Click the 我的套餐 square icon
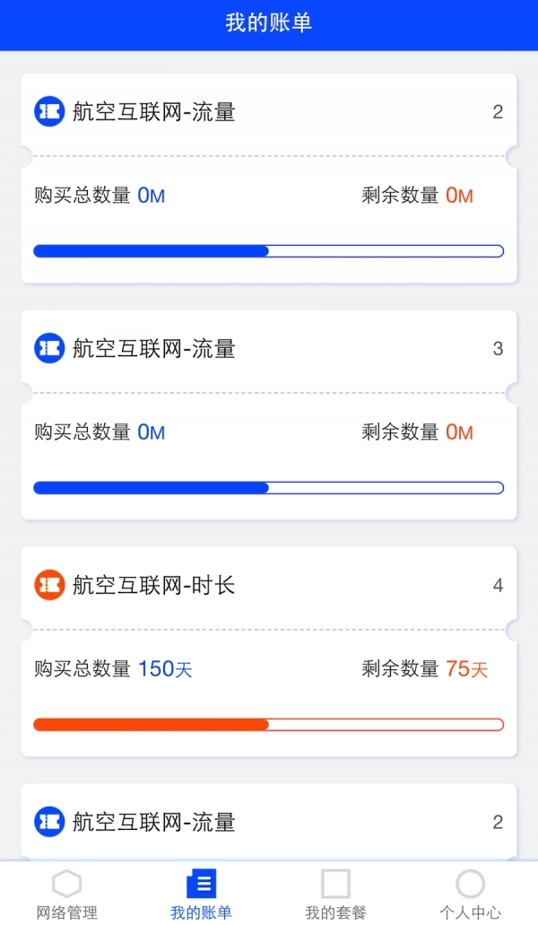The height and width of the screenshot is (925, 538). point(335,884)
